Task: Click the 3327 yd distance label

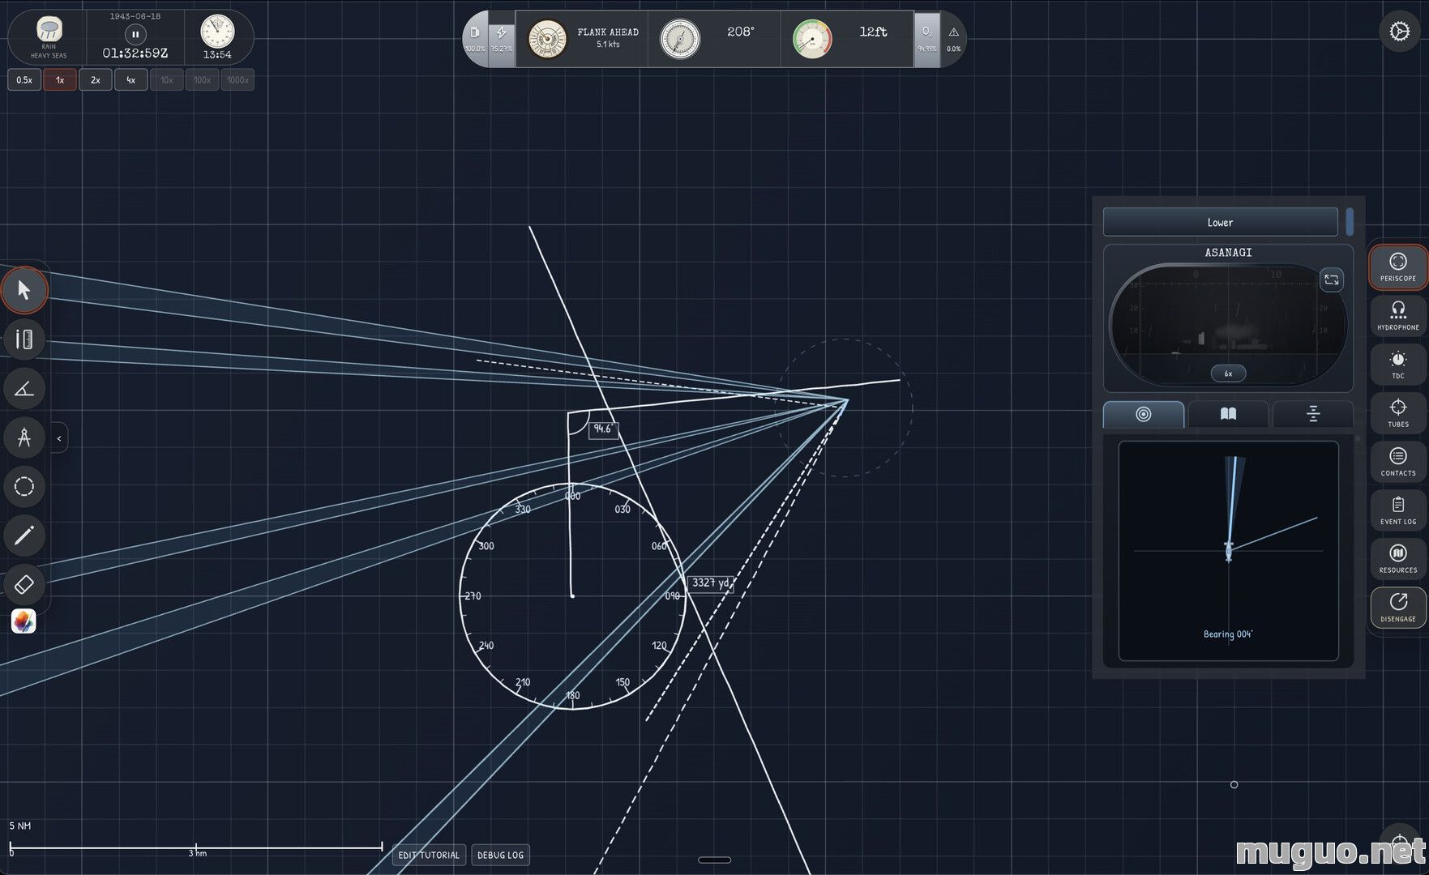Action: click(710, 583)
